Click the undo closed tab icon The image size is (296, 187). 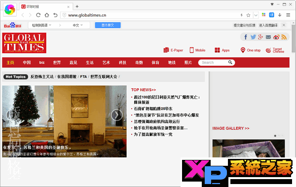pyautogui.click(x=55, y=15)
